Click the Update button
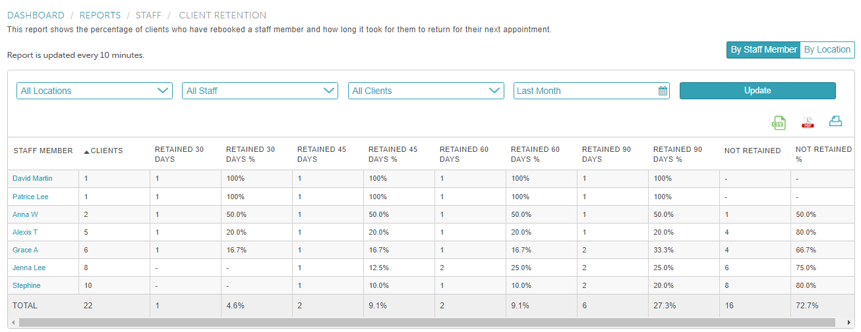This screenshot has height=332, width=861. tap(757, 91)
